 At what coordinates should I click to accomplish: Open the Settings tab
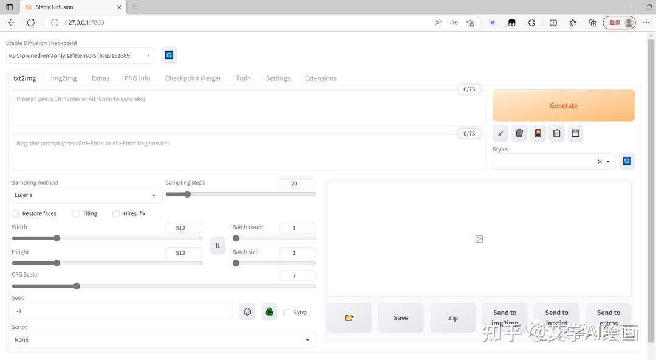[x=278, y=78]
